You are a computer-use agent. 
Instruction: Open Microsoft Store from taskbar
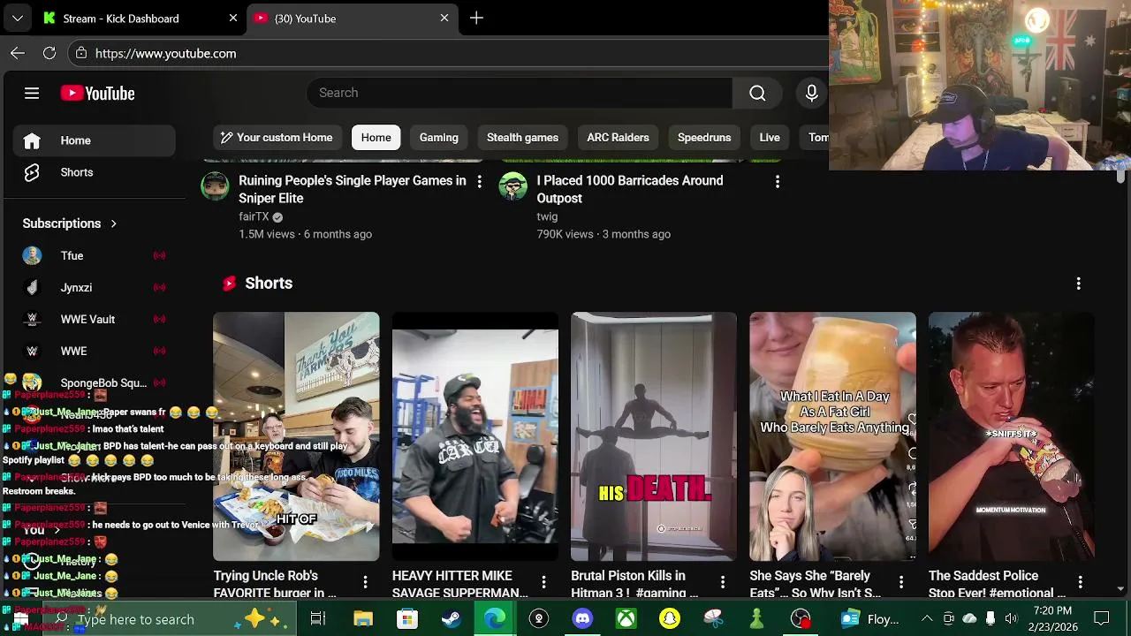tap(406, 618)
